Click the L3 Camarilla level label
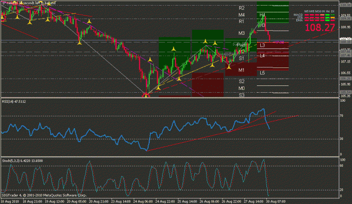Viewport: 352px width, 204px height. click(x=262, y=46)
